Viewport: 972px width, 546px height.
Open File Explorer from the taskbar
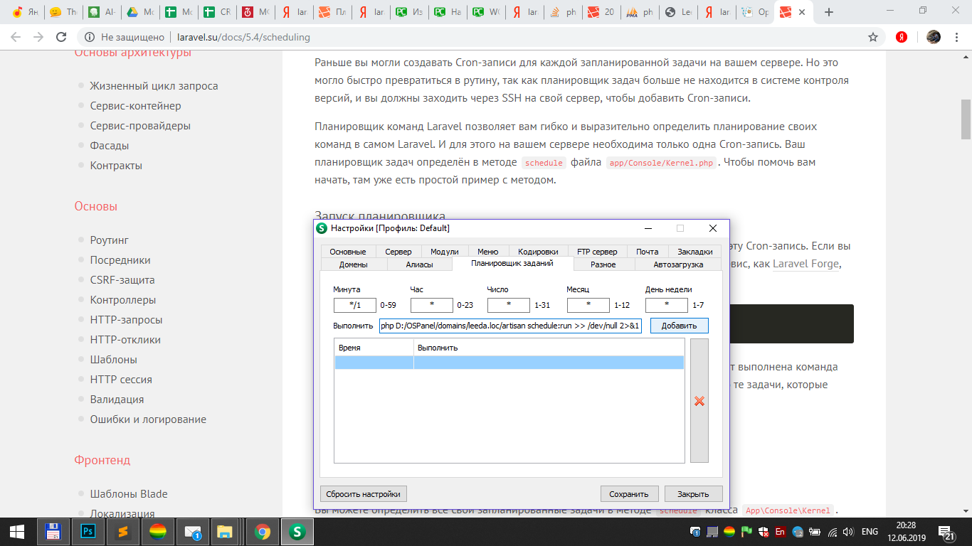[225, 531]
